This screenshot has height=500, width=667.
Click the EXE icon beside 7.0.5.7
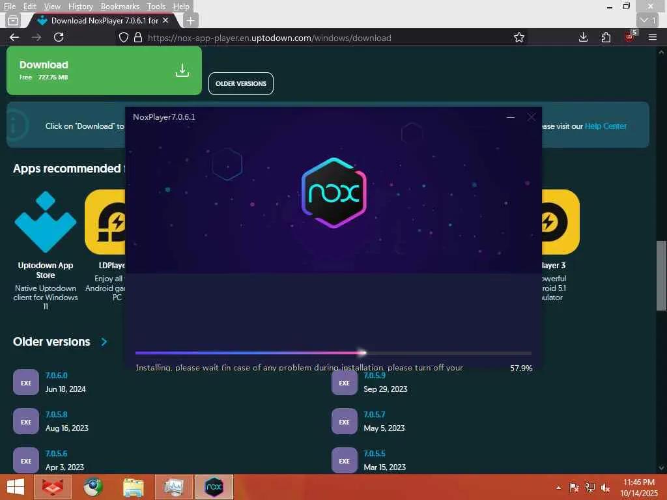tap(344, 422)
